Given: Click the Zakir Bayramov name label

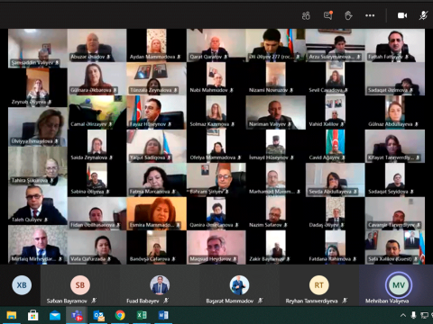Looking at the screenshot, I should [267, 259].
